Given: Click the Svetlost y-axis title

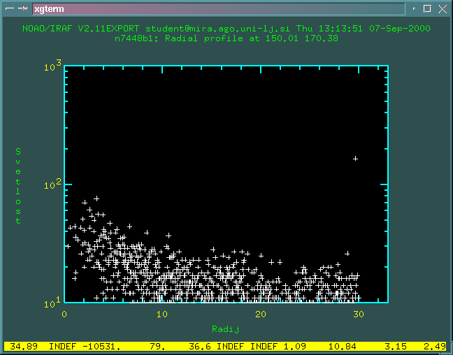Looking at the screenshot, I should [18, 186].
